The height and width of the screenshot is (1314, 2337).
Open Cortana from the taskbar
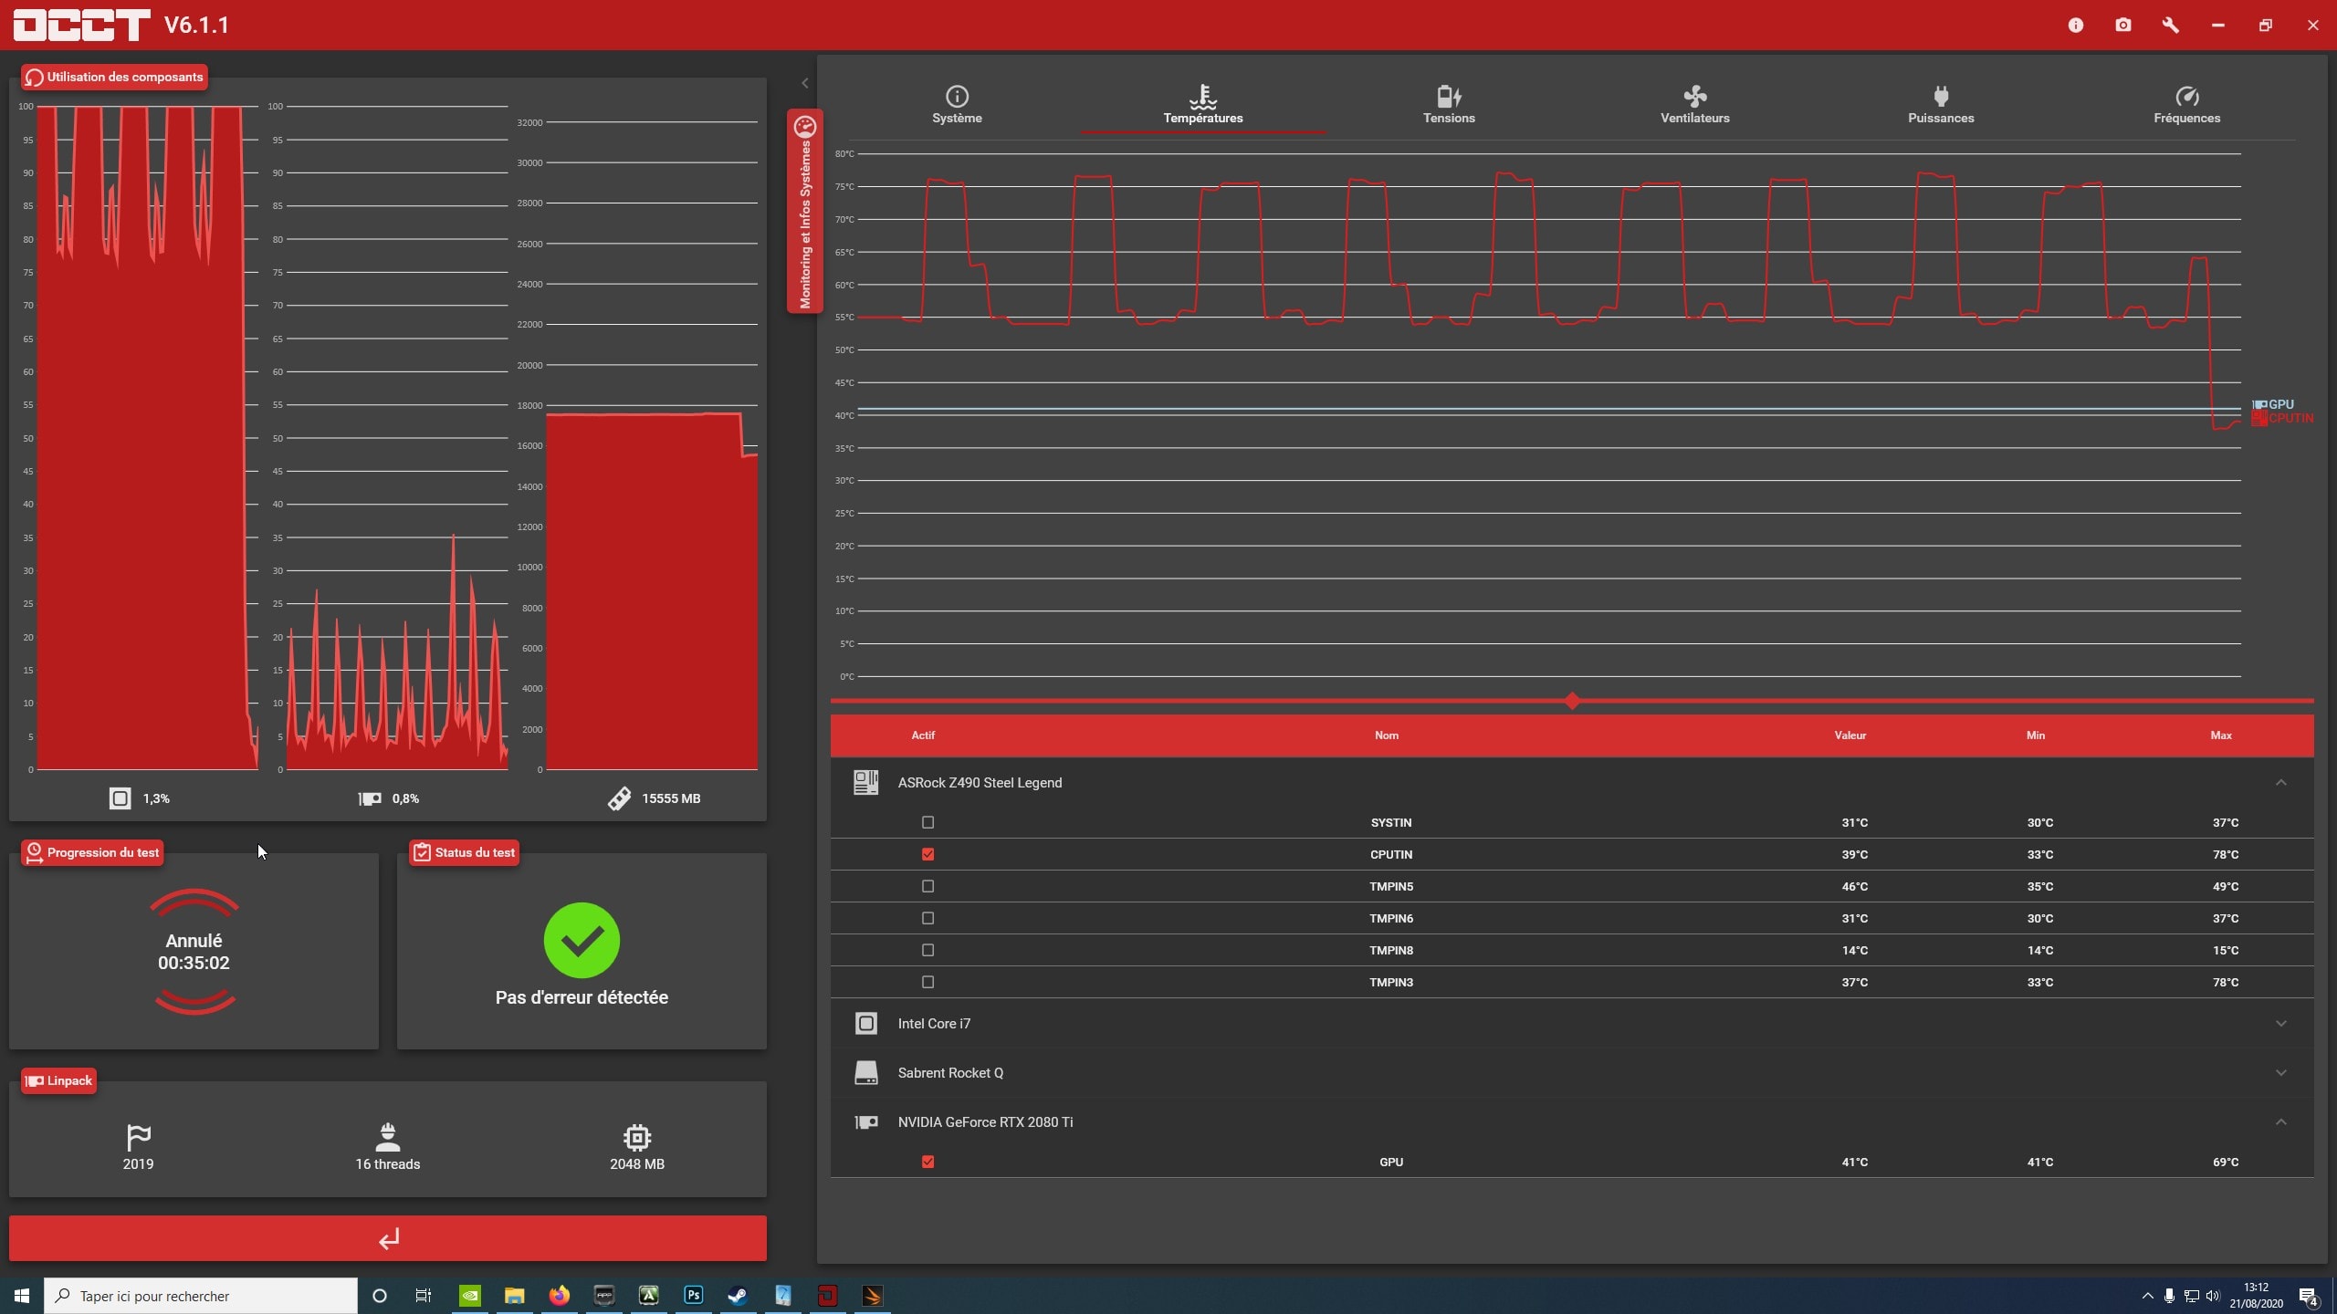point(380,1296)
